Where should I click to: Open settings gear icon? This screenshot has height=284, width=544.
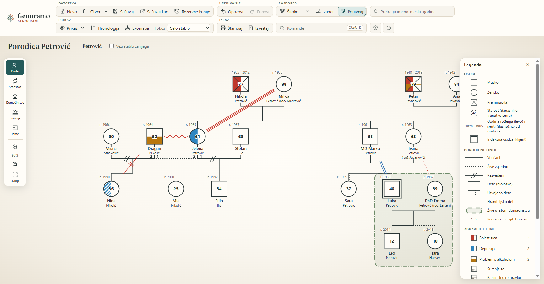click(376, 28)
